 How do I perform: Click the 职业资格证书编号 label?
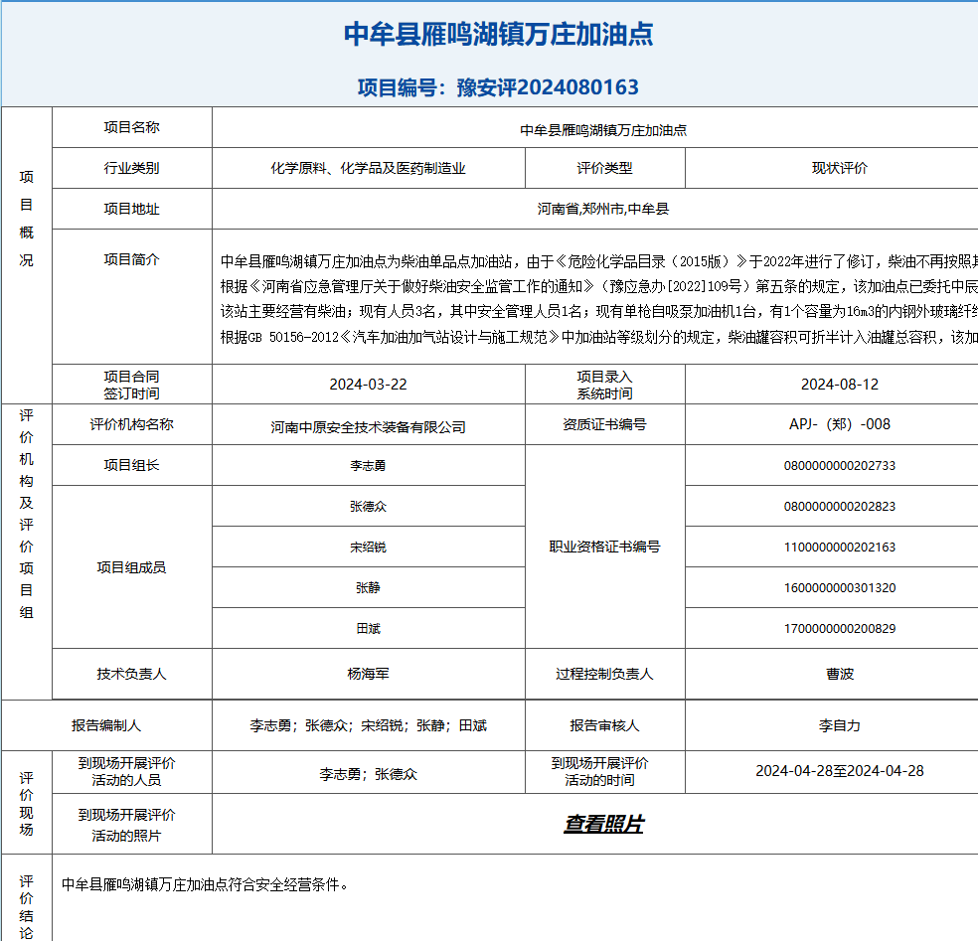click(x=604, y=547)
